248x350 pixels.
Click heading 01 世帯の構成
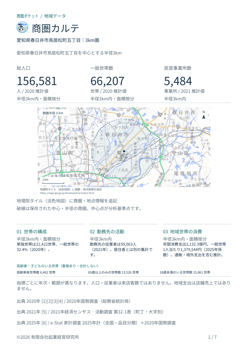click(x=32, y=232)
